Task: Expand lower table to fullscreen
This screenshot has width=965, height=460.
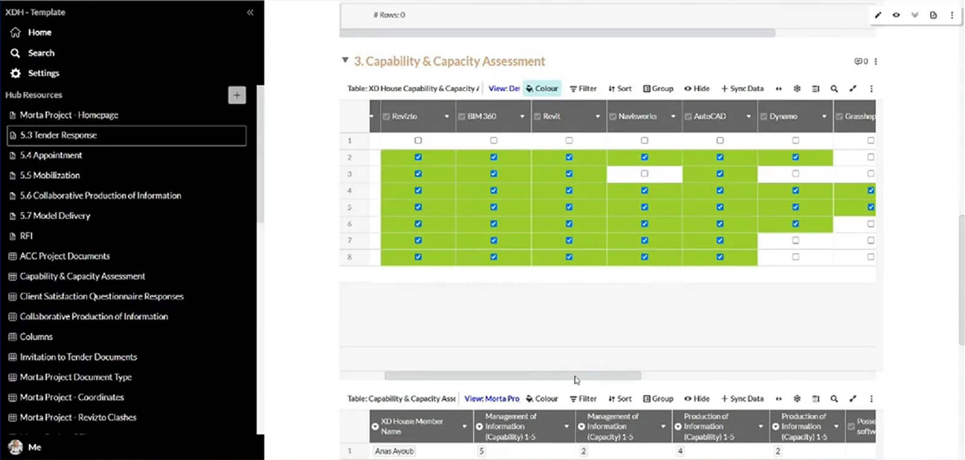Action: 853,399
